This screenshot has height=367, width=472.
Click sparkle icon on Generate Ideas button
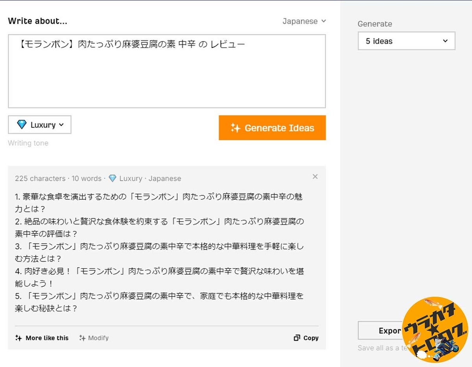tap(235, 128)
